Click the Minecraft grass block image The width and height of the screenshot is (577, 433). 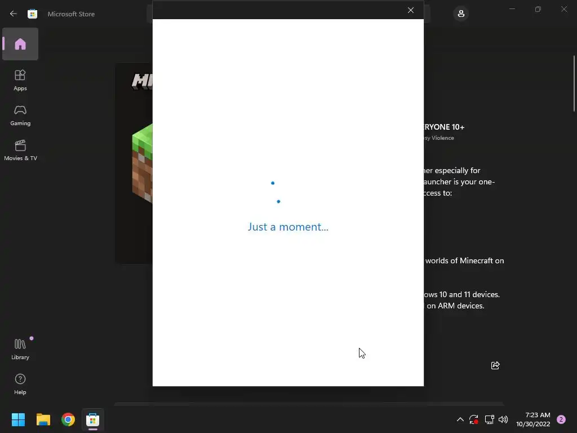tap(143, 163)
